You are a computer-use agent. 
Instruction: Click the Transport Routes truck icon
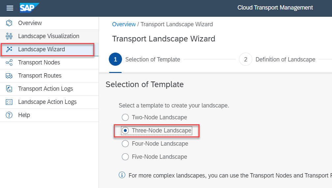click(9, 76)
